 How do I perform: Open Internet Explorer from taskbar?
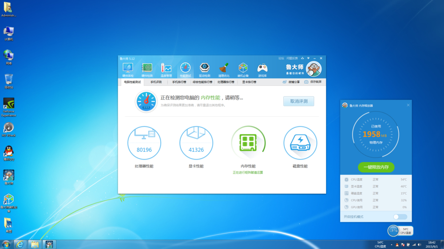click(20, 244)
